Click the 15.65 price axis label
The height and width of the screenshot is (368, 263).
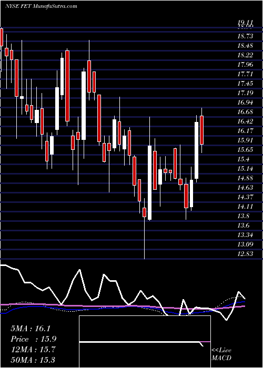coord(245,149)
